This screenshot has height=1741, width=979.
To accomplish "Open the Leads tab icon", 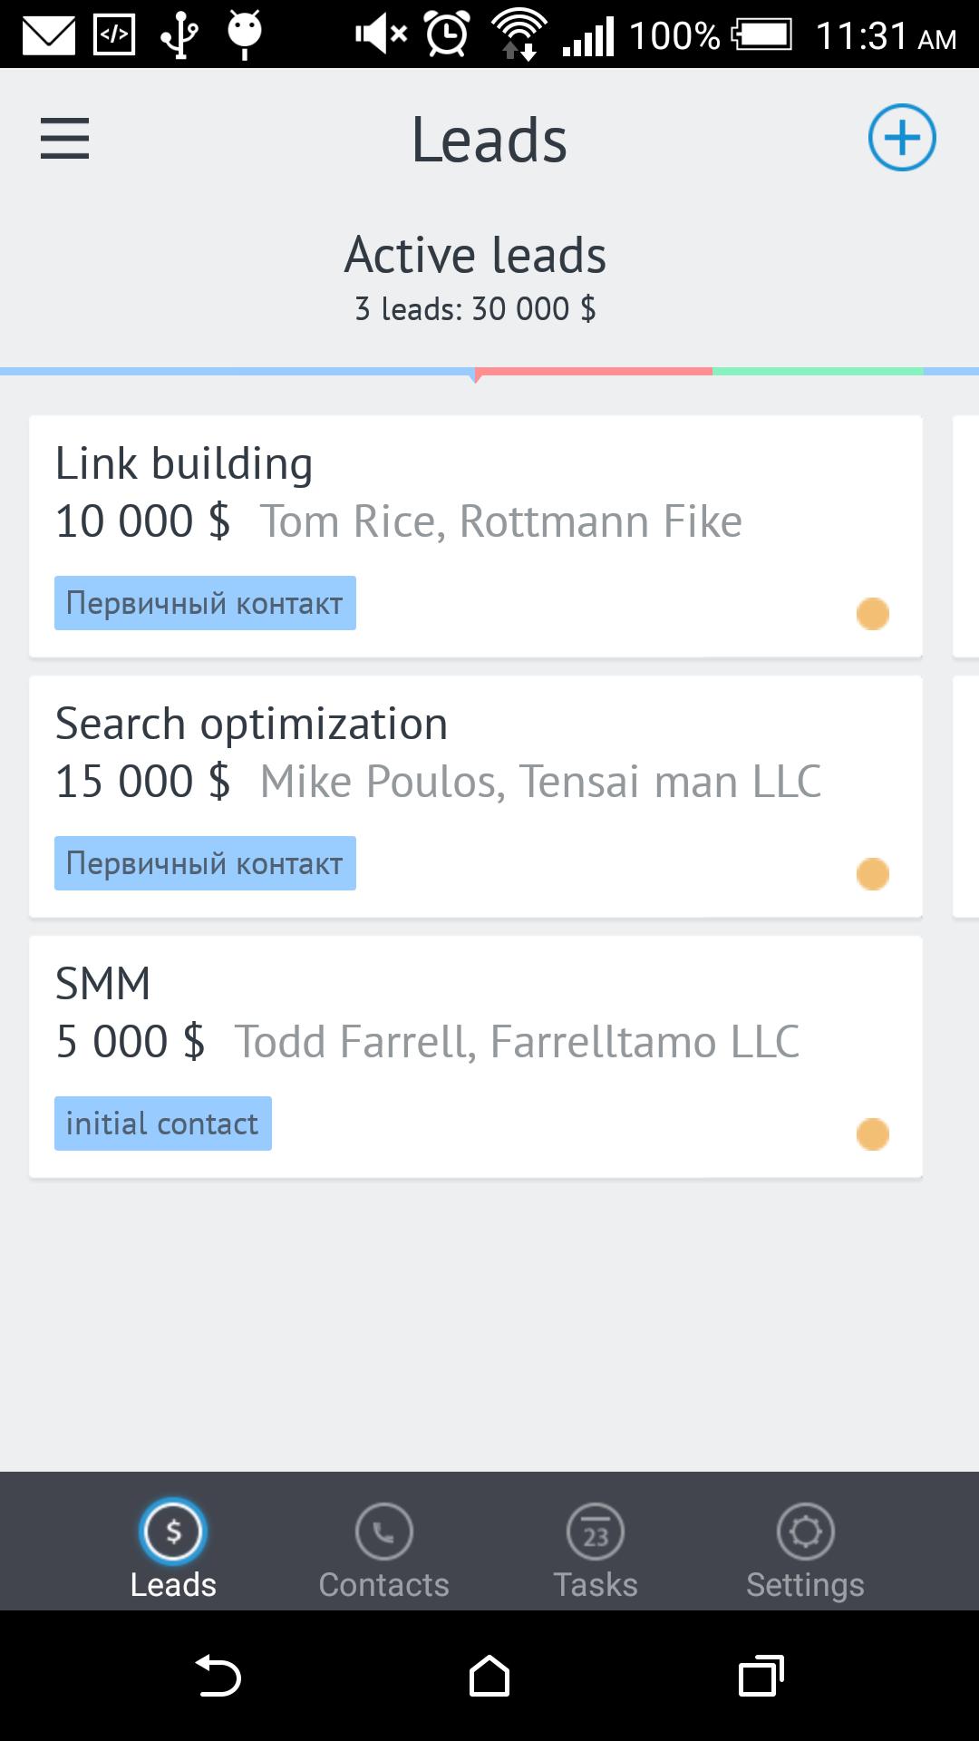I will (172, 1530).
